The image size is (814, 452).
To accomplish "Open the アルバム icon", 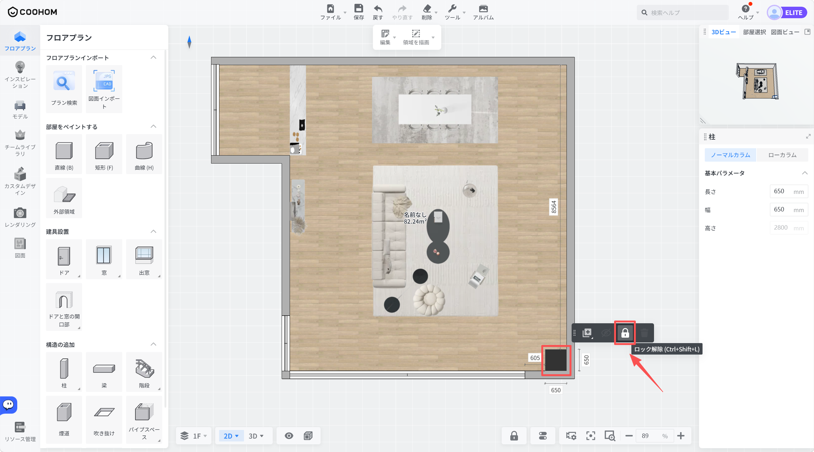I will [483, 9].
